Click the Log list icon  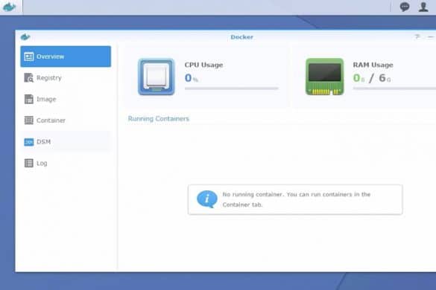coord(28,163)
